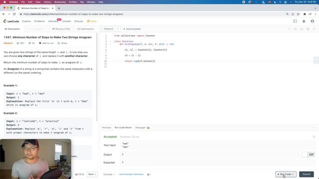Open the Chrome History menu

coord(47,2)
